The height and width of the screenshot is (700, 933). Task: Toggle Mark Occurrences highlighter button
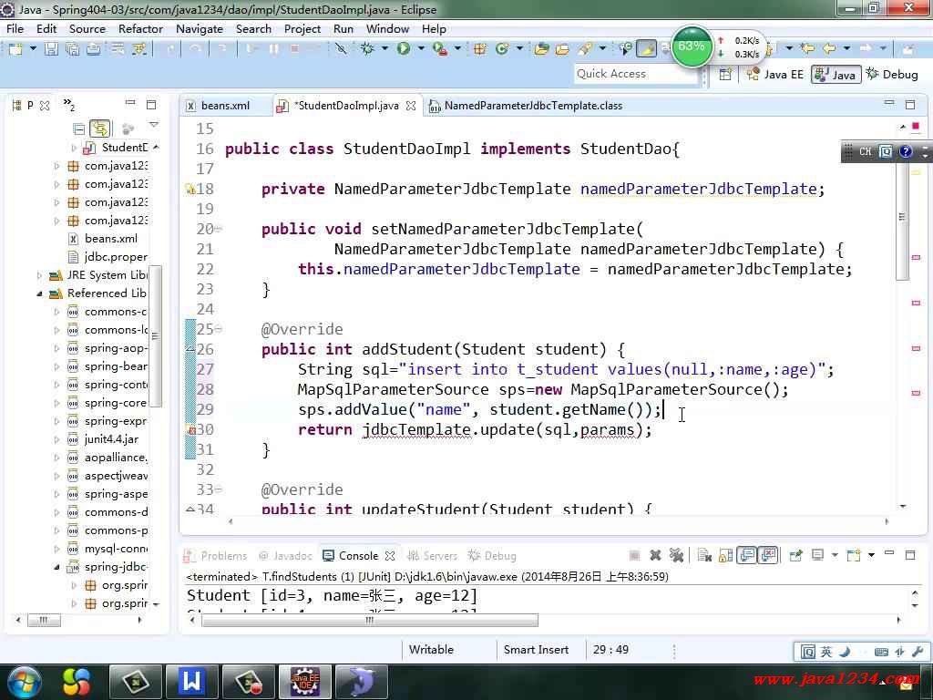pos(646,49)
